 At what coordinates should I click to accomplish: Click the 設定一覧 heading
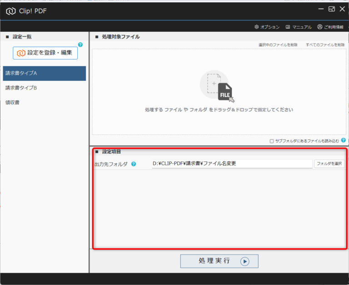coord(22,37)
